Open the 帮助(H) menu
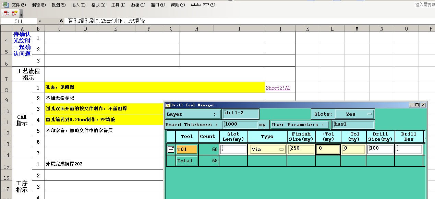Viewport: 435px width, 199px height. click(x=178, y=5)
